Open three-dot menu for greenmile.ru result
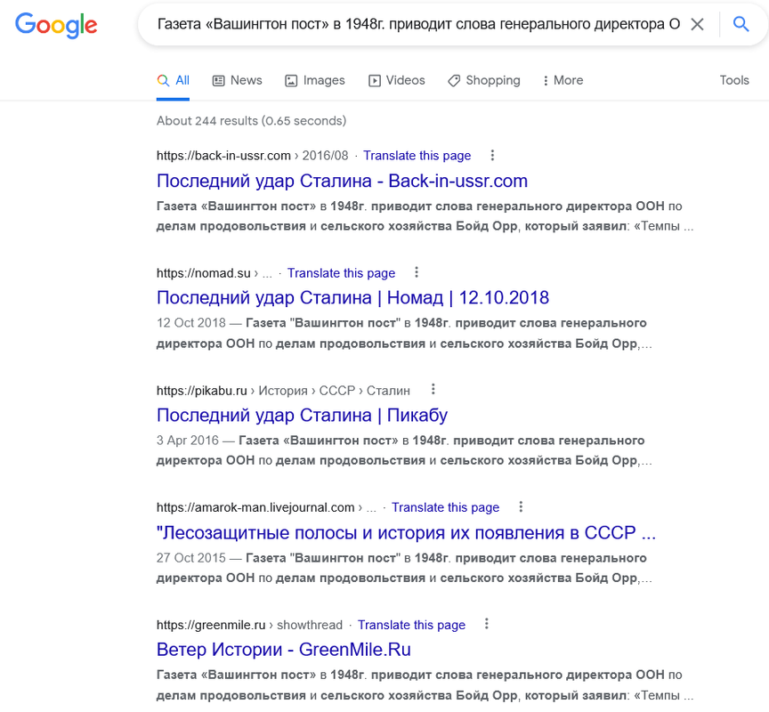769x712 pixels. (x=487, y=624)
